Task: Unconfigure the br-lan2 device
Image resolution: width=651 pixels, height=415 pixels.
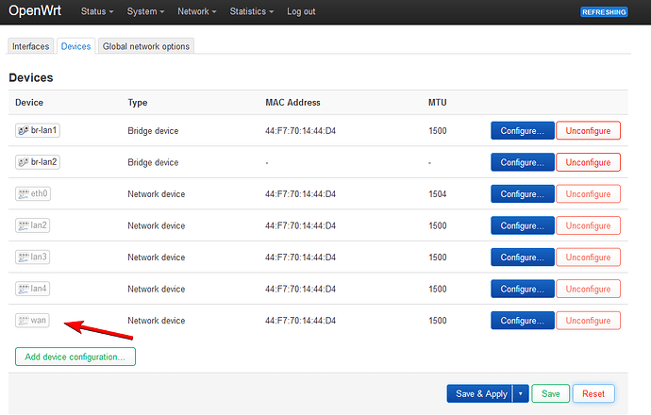Action: [x=589, y=162]
